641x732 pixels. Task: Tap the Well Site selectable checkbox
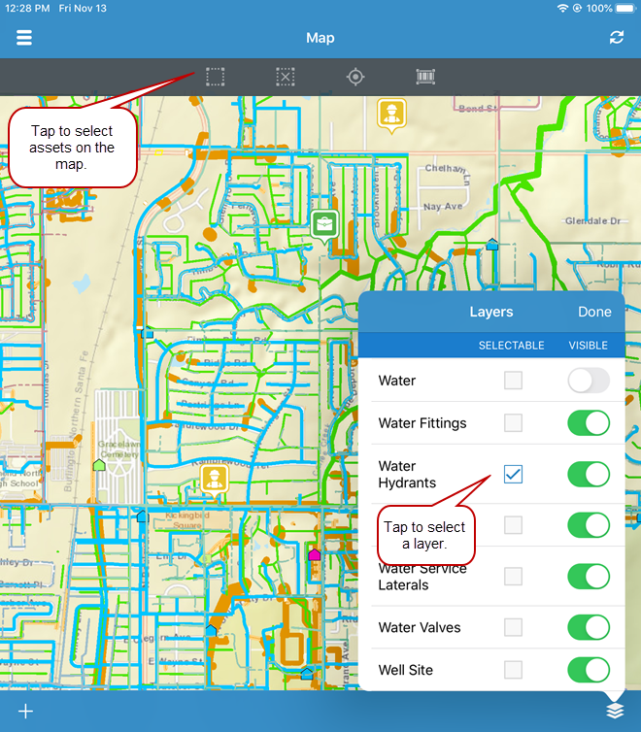coord(513,670)
